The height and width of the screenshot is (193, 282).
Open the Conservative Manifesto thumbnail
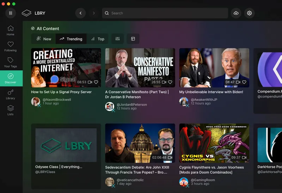(x=140, y=67)
